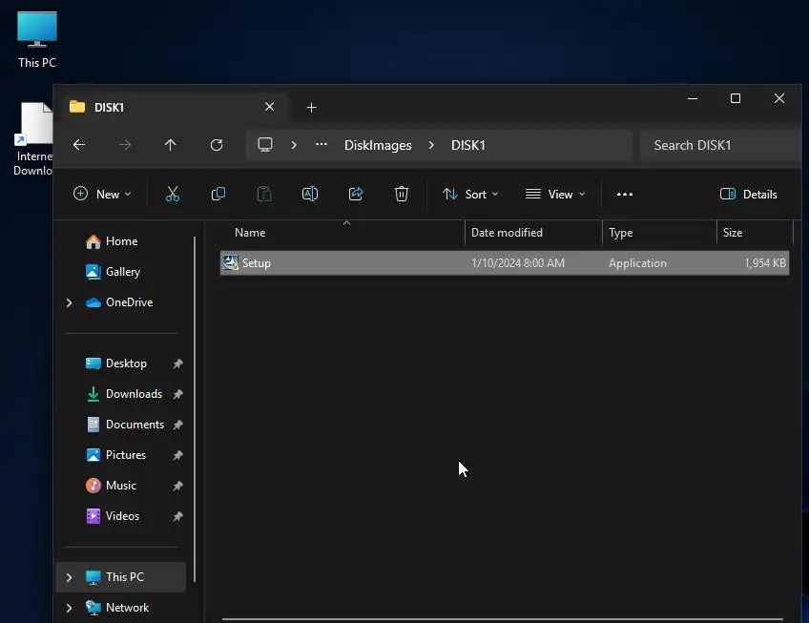Click the horizontal scrollbar under file list
Screen dimensions: 809x623
[x=503, y=618]
